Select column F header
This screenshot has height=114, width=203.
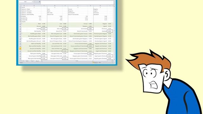(78, 6)
